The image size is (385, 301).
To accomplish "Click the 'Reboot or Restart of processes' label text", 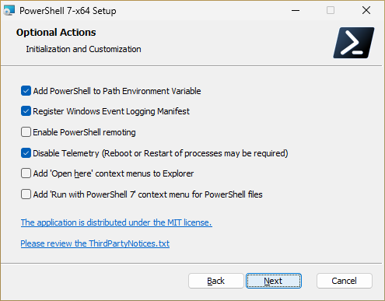I will tap(163, 153).
